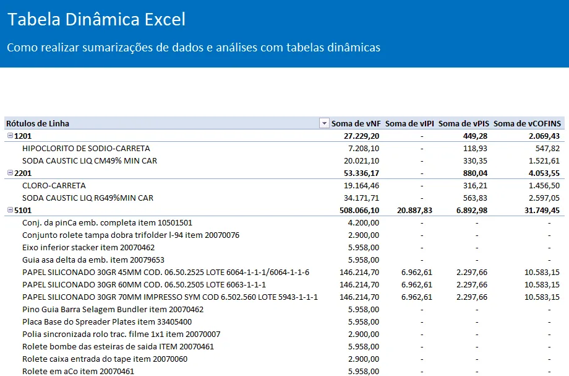
Task: Open the Rótulos de Linha filter dropdown
Action: 324,123
